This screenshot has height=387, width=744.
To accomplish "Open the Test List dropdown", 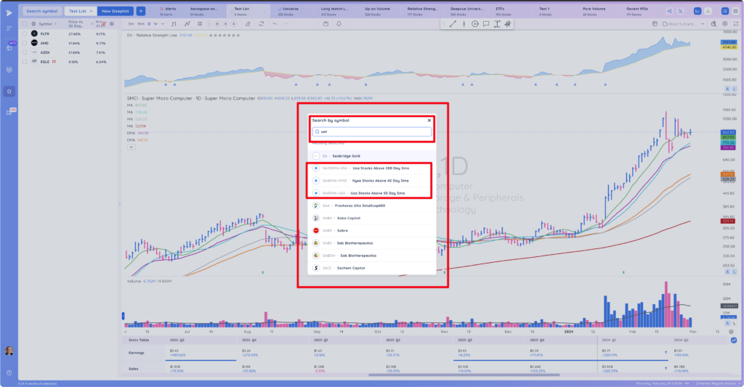I will point(80,11).
